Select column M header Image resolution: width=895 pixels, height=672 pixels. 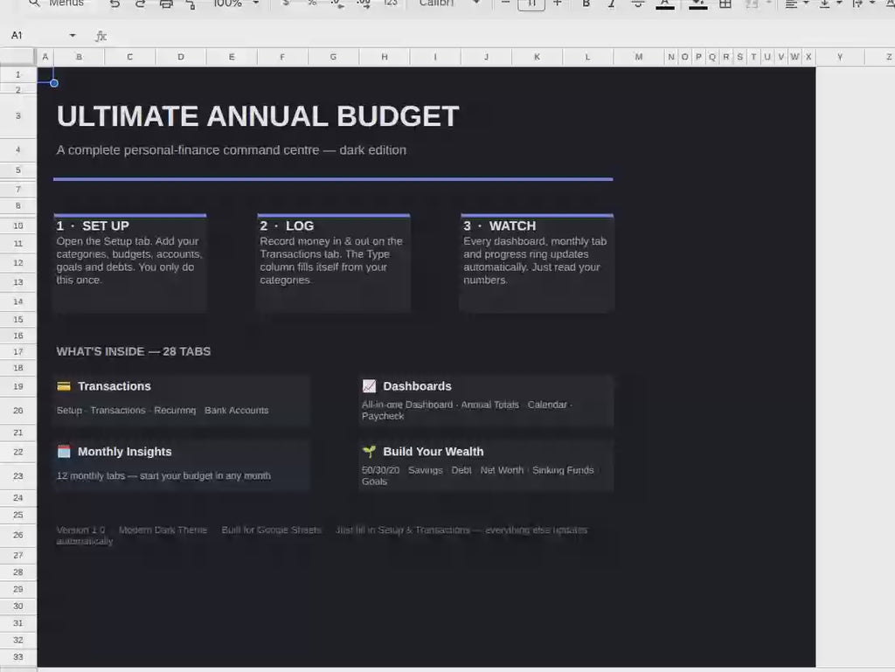pos(639,57)
